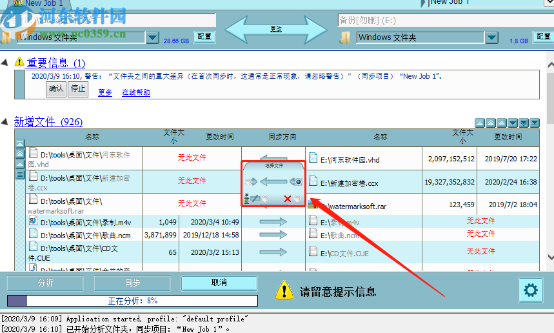Select the ignore radio button in popup
The image size is (554, 333).
pos(265,199)
